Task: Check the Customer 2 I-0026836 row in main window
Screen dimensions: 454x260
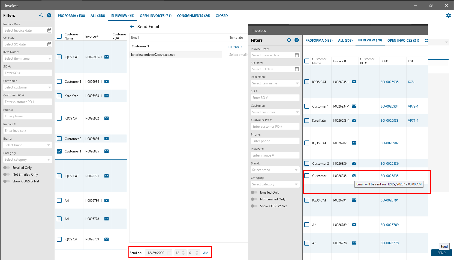Action: (x=59, y=139)
